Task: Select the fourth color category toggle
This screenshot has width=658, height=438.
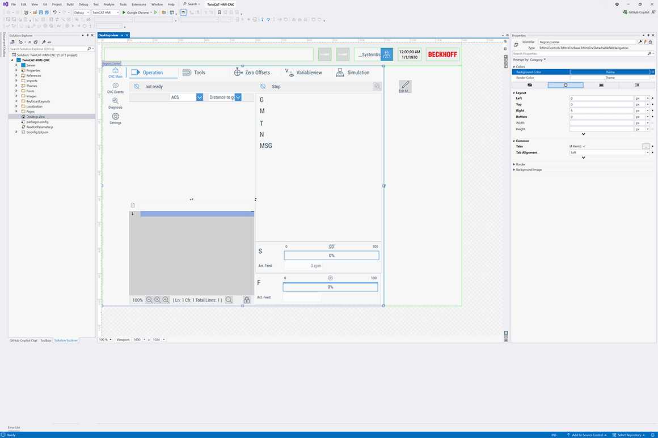Action: pyautogui.click(x=636, y=85)
